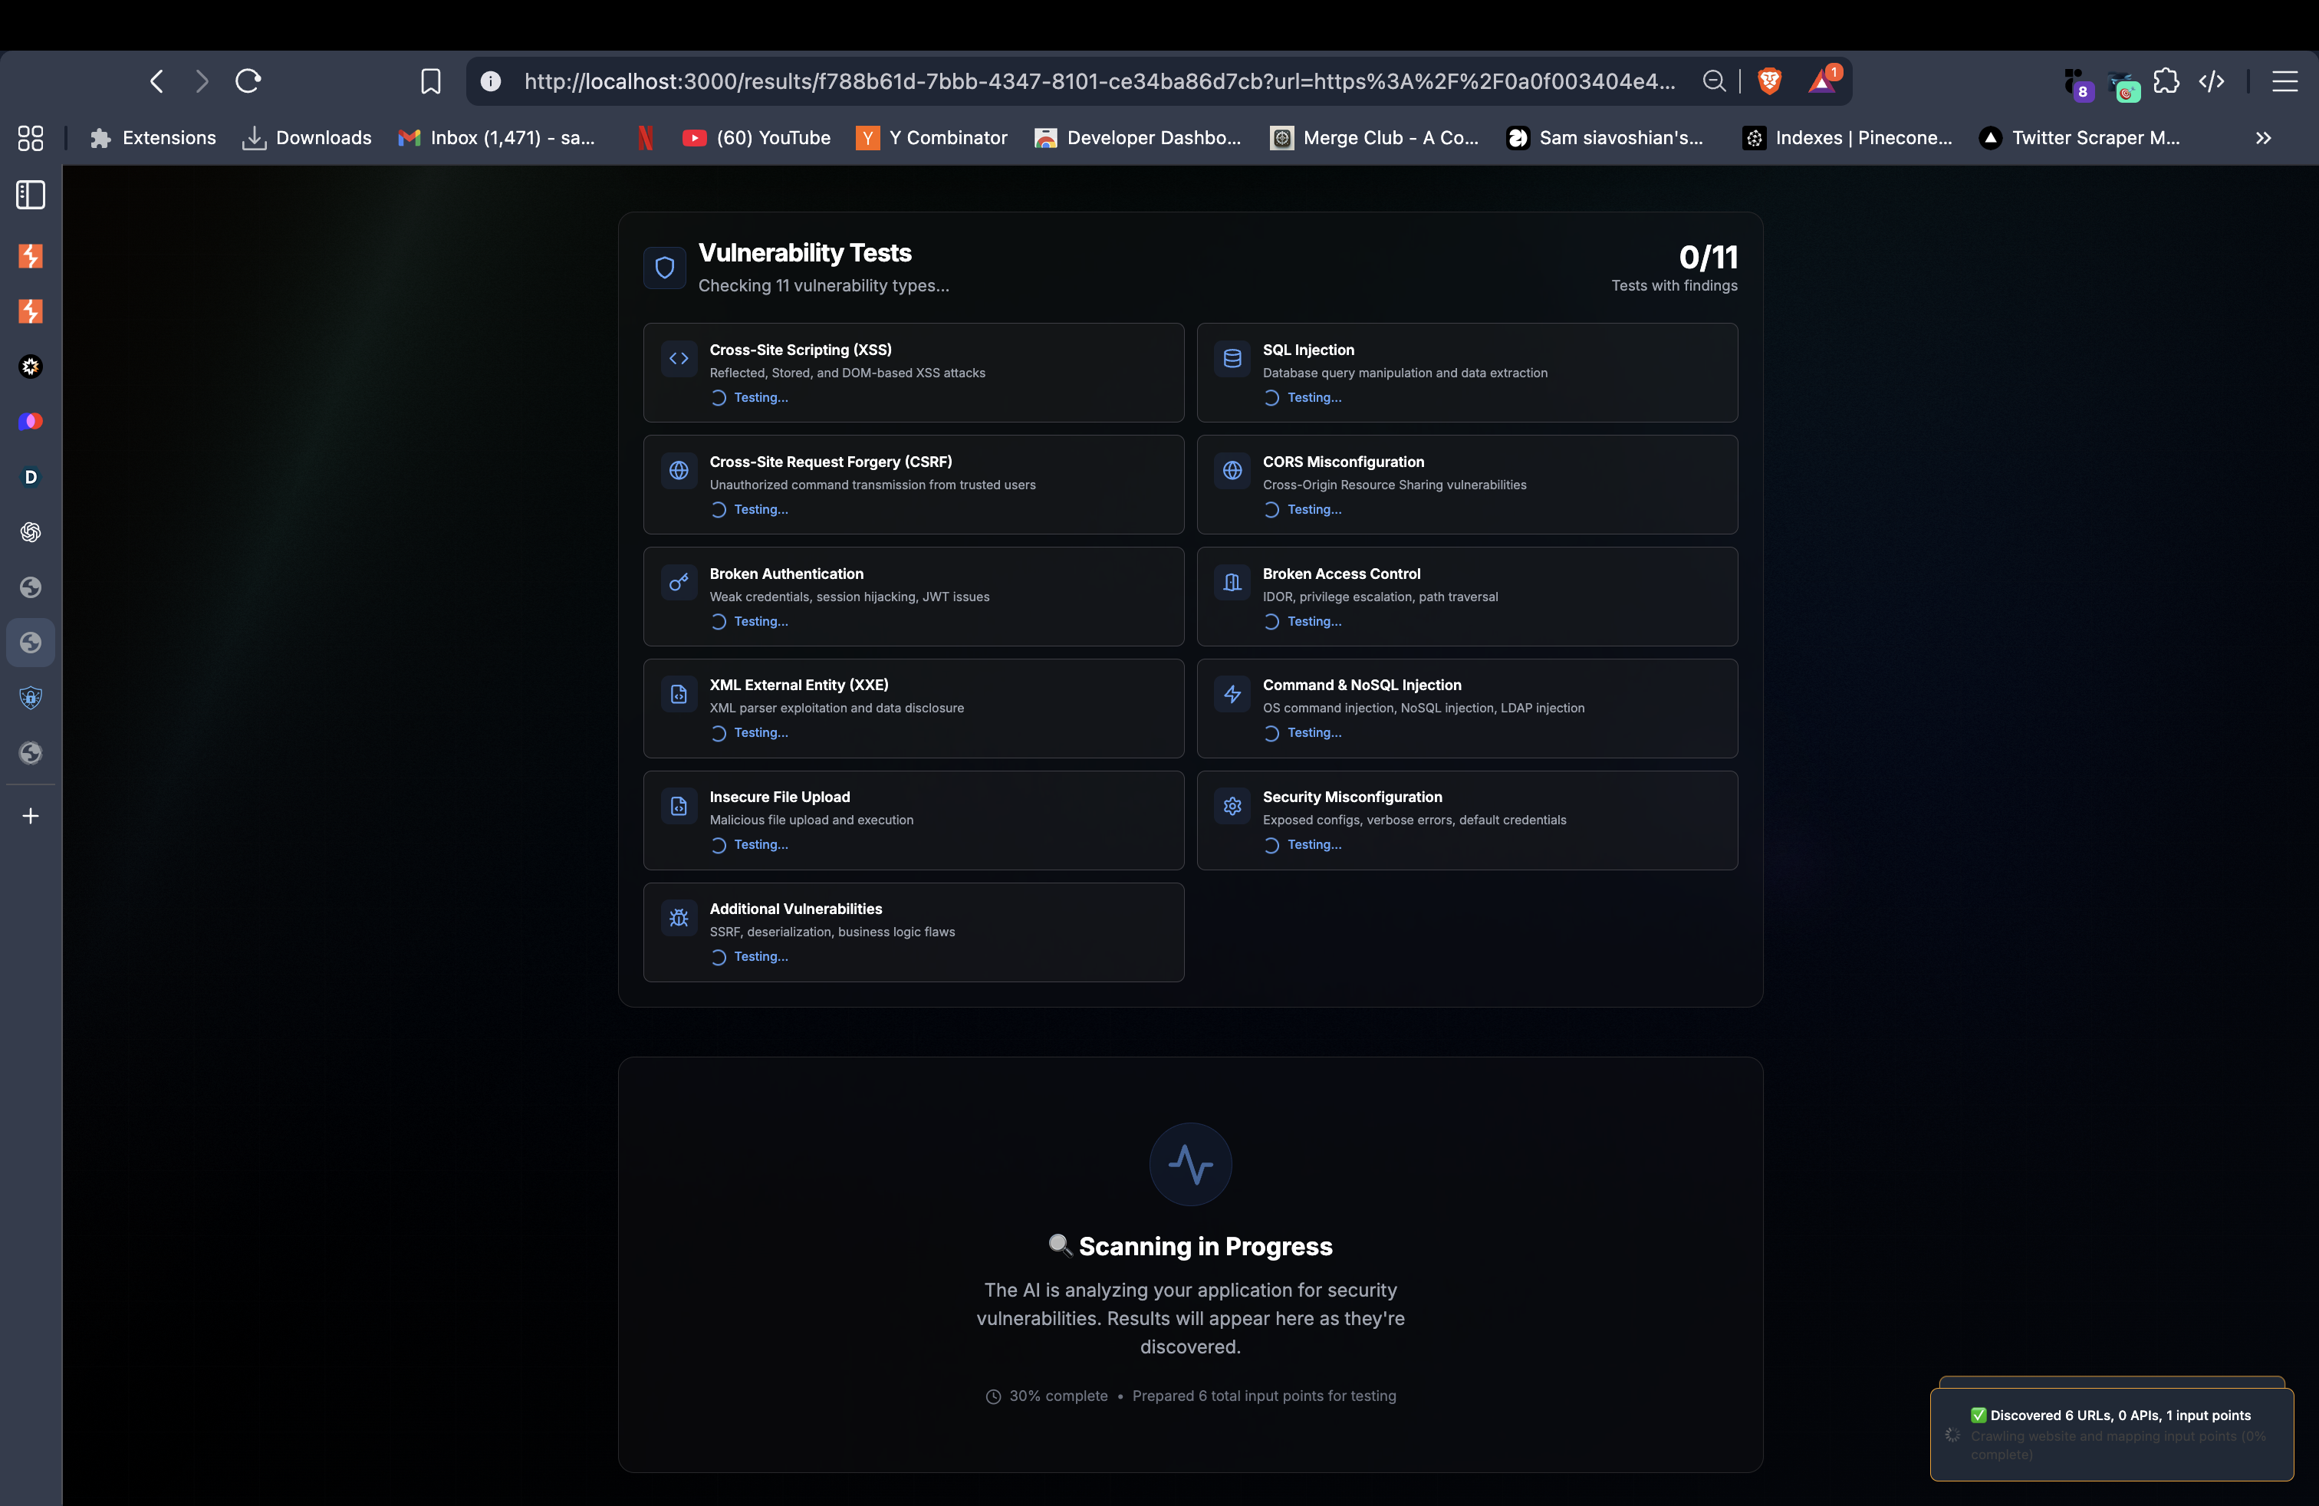The width and height of the screenshot is (2319, 1506).
Task: Open the Inbox Gmail bookmark
Action: coord(497,138)
